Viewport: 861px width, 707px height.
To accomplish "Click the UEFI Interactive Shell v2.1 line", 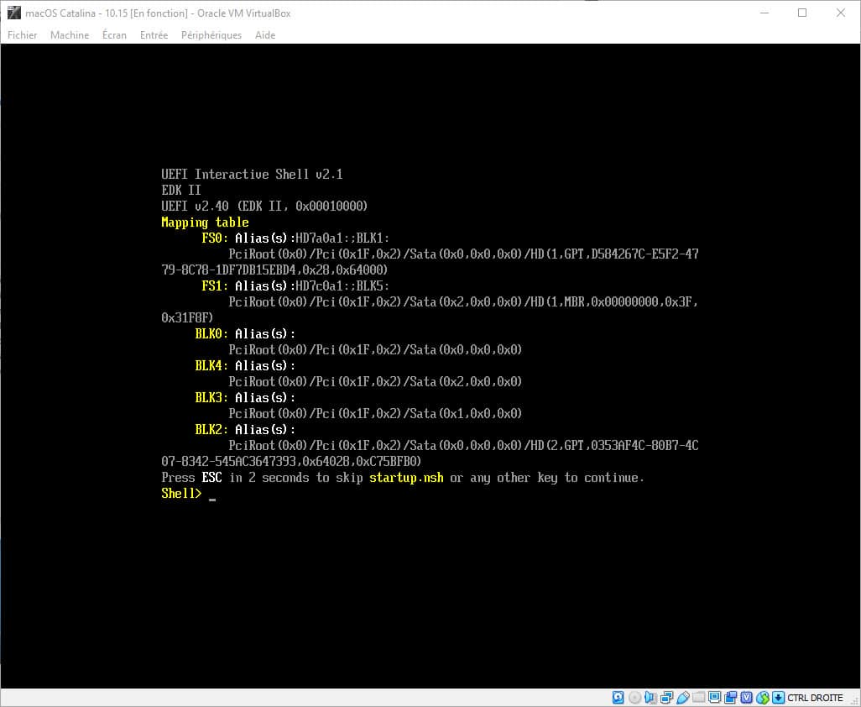I will pos(252,174).
